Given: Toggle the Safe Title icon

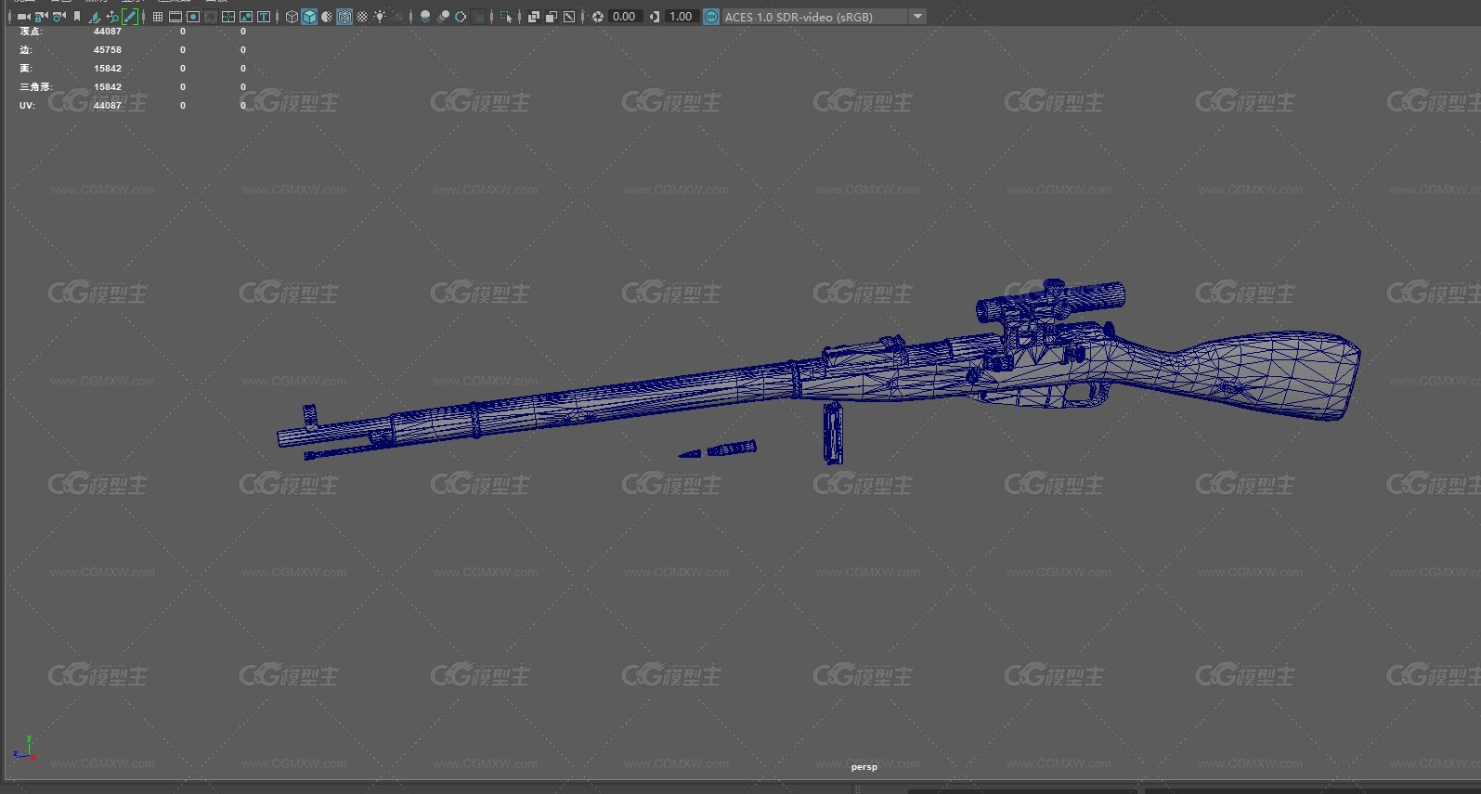Looking at the screenshot, I should point(264,17).
